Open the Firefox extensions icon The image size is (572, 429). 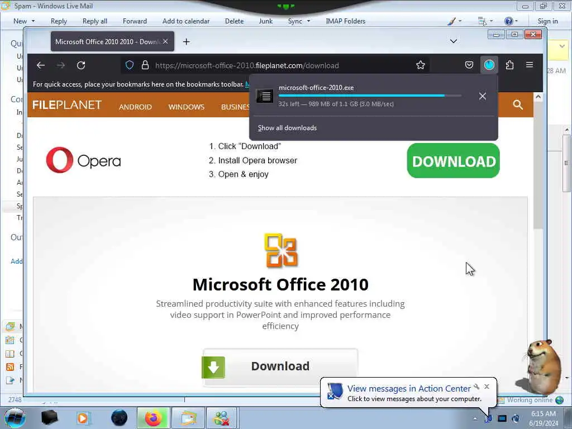(509, 65)
